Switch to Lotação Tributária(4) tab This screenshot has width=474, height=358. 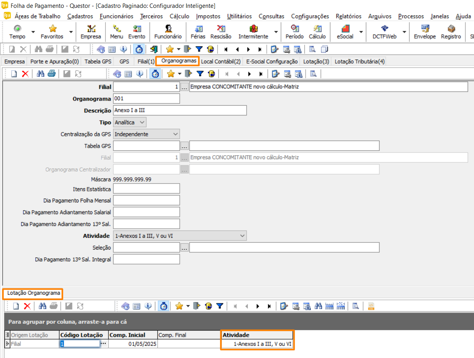click(x=360, y=61)
